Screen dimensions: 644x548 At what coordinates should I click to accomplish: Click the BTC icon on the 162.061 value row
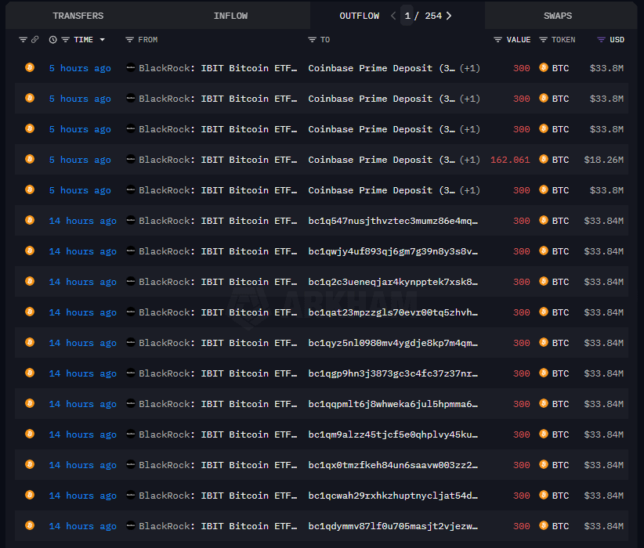543,159
